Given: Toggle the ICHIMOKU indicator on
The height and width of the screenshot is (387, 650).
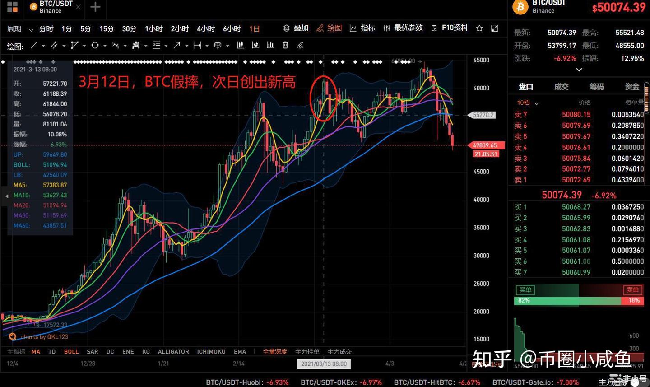Looking at the screenshot, I should coord(211,351).
